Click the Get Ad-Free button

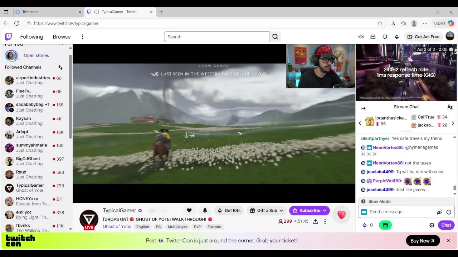(424, 37)
